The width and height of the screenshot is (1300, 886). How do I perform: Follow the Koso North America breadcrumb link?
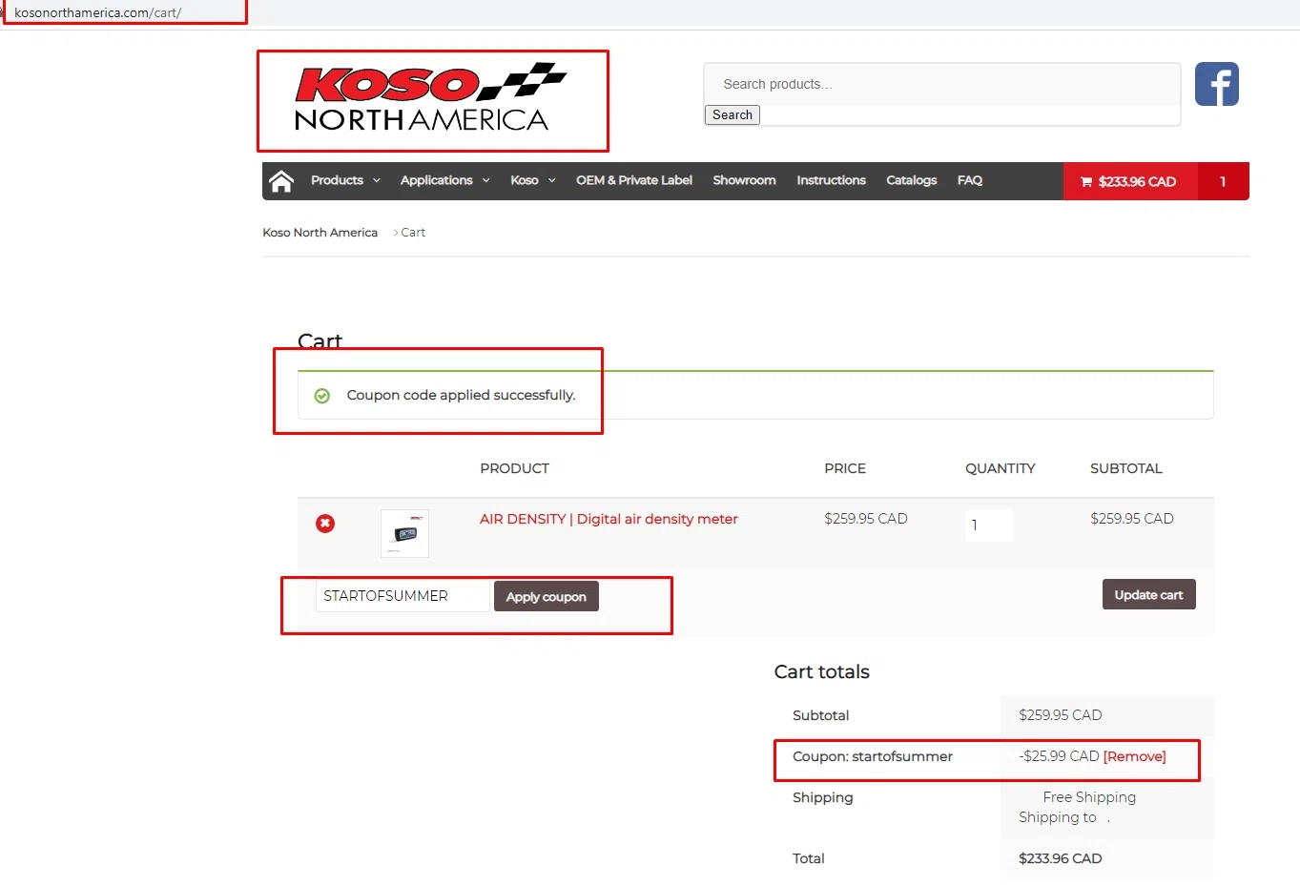pyautogui.click(x=320, y=233)
